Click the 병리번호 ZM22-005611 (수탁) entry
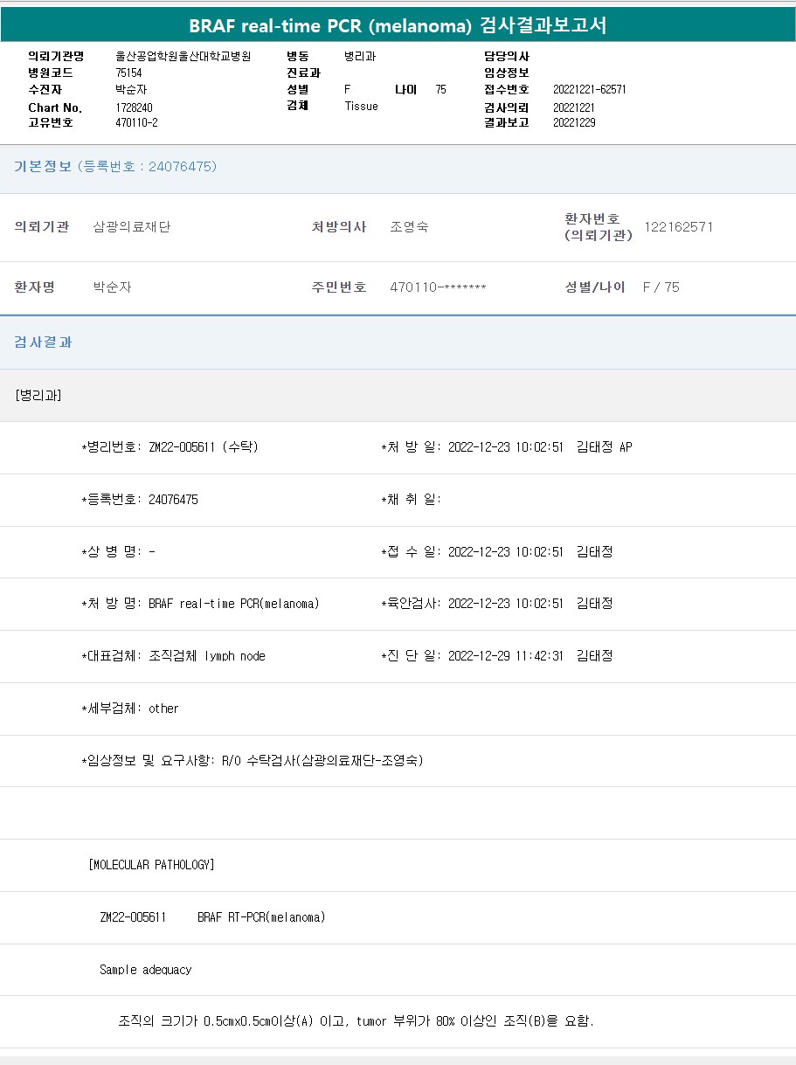Viewport: 796px width, 1065px height. pyautogui.click(x=203, y=447)
